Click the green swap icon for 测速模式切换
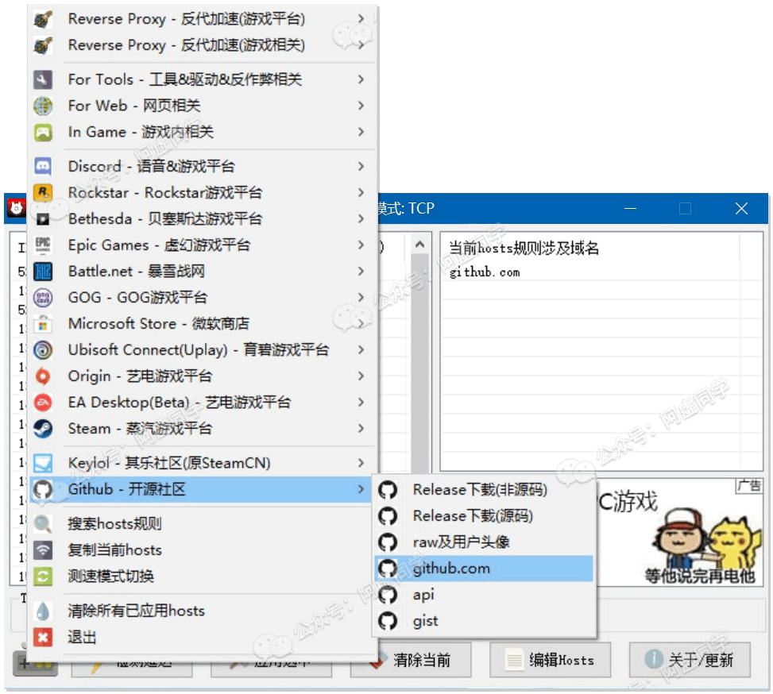The width and height of the screenshot is (773, 694). [x=43, y=576]
